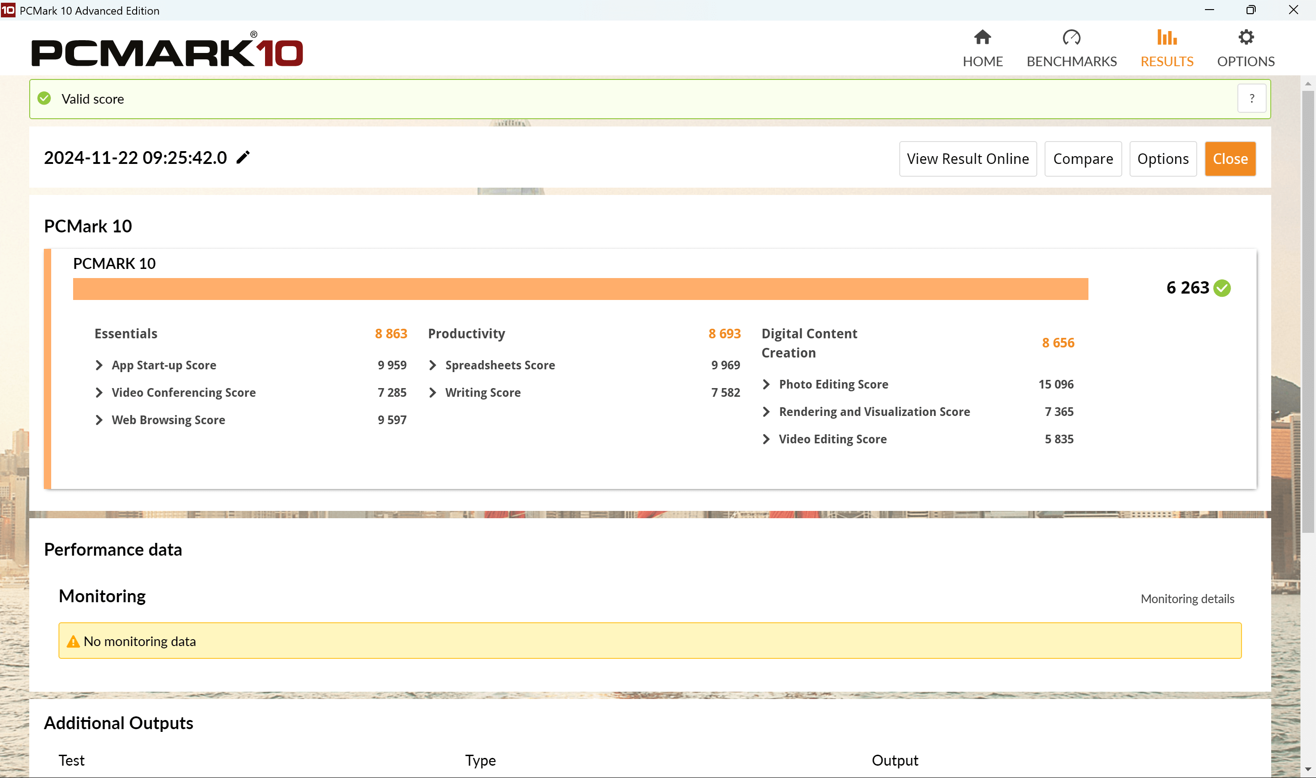The width and height of the screenshot is (1316, 778).
Task: Go to the HOME tab
Action: pos(982,61)
